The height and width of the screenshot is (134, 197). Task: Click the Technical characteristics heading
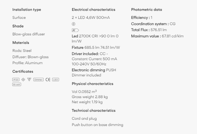94,111
